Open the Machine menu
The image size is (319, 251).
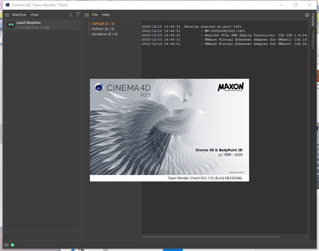[19, 15]
